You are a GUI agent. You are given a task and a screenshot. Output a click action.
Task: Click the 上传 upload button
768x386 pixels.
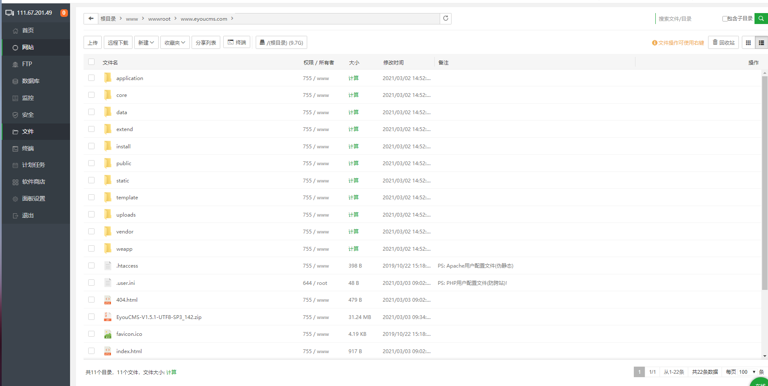point(92,43)
